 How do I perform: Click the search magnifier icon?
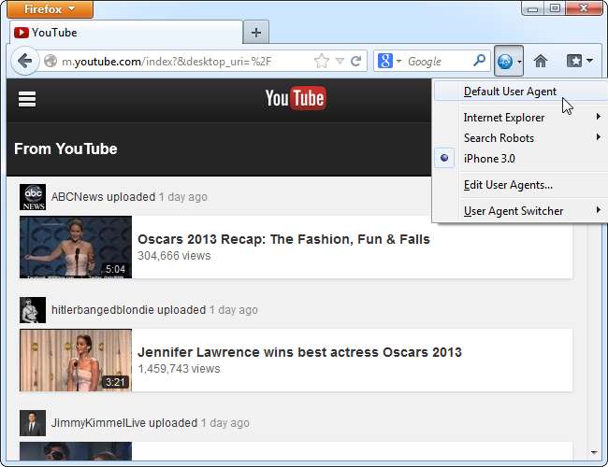(x=479, y=62)
